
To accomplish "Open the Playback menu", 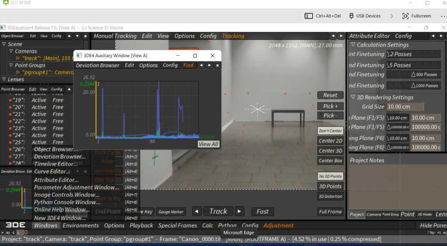I will click(141, 225).
